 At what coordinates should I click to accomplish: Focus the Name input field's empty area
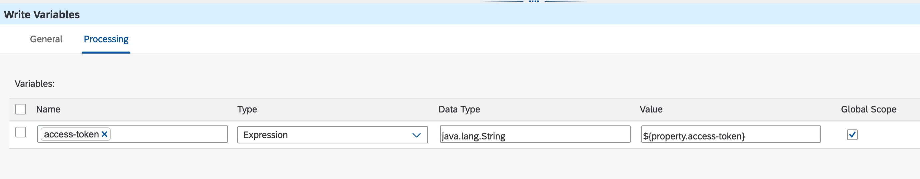[168, 134]
